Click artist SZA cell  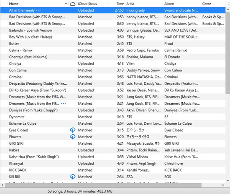[x=130, y=176]
